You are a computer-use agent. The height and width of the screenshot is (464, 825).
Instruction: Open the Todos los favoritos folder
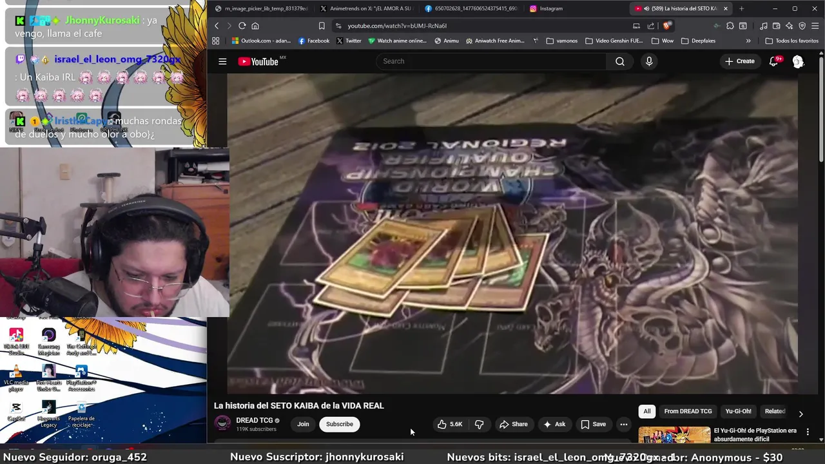792,41
